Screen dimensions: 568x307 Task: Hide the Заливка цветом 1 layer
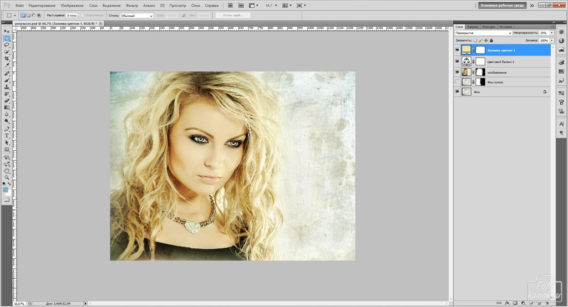coord(457,50)
